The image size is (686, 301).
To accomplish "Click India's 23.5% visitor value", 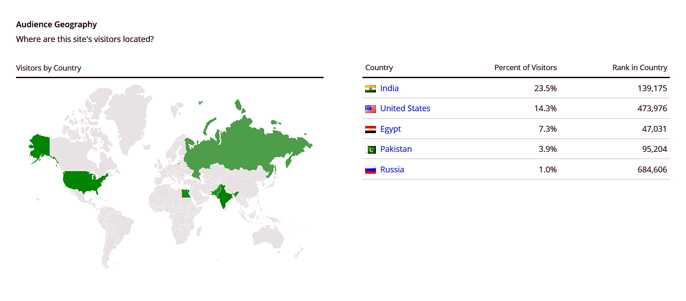I will tap(545, 88).
